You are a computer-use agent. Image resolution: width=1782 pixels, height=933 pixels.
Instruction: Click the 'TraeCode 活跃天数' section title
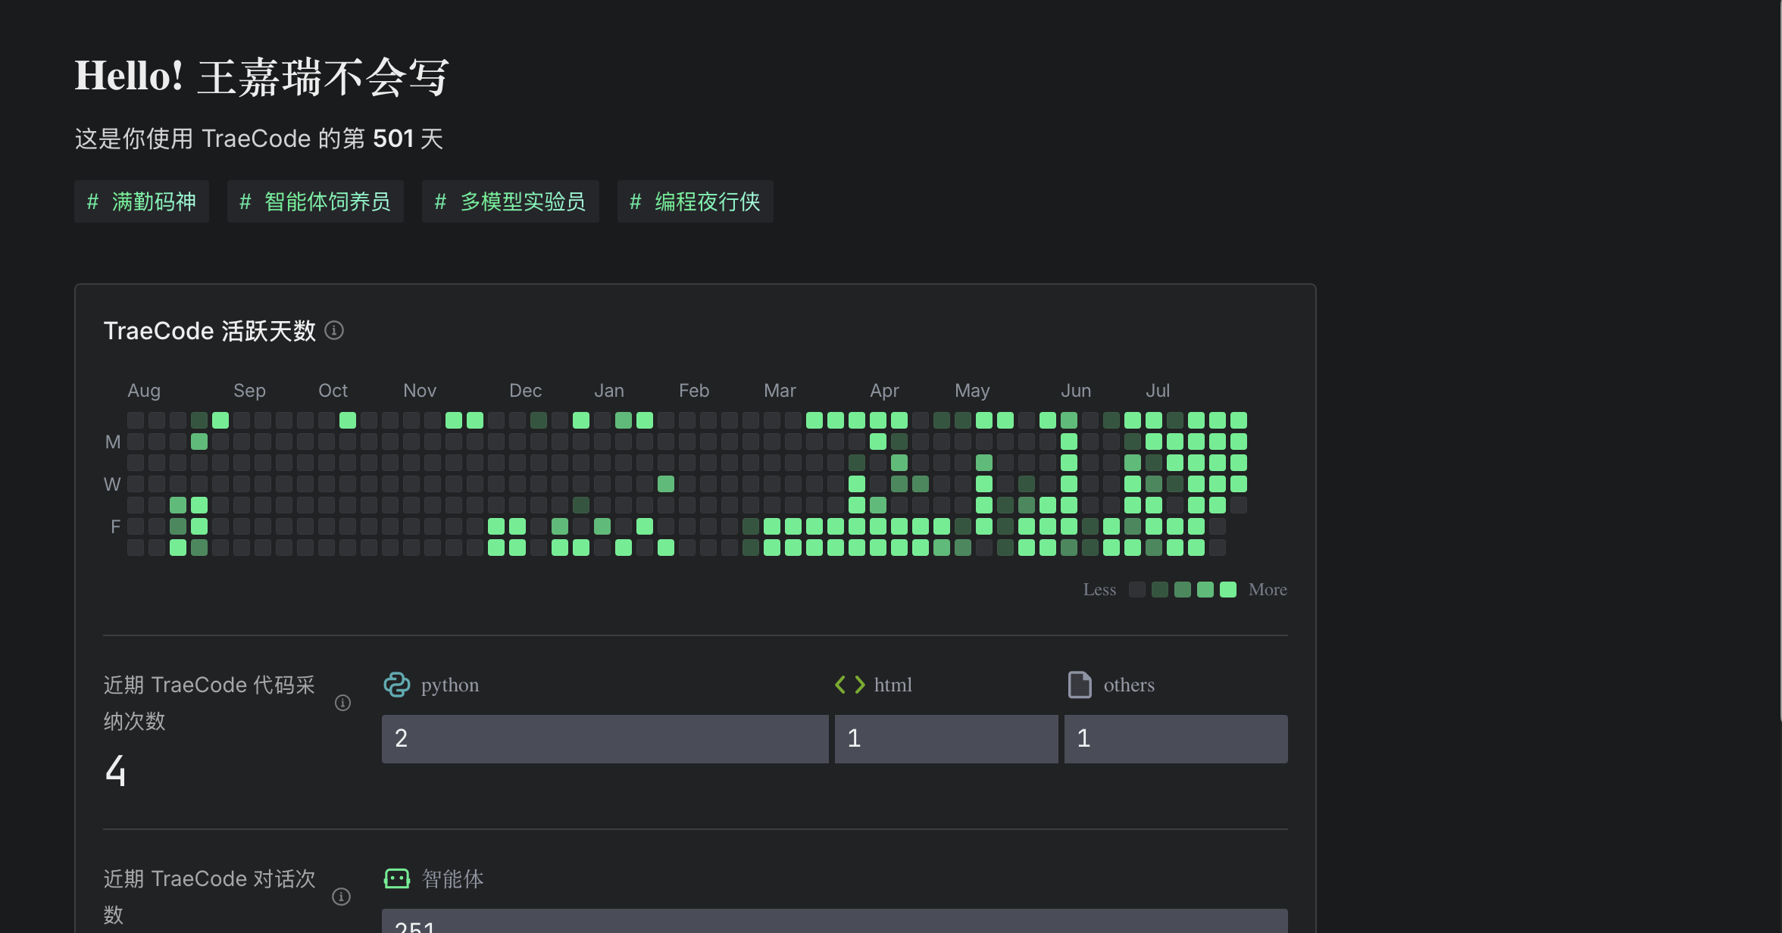pyautogui.click(x=210, y=331)
